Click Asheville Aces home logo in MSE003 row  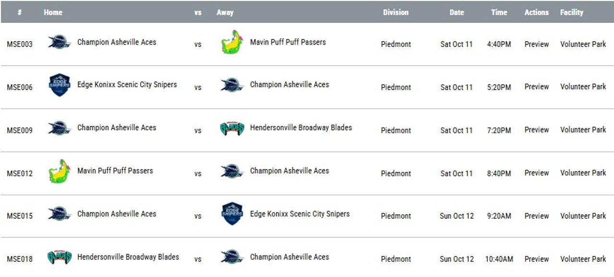[59, 43]
